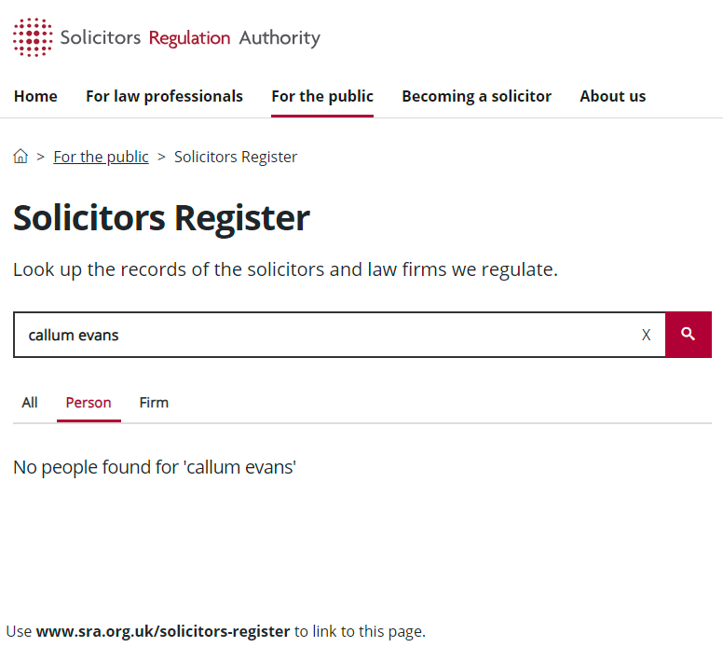723x647 pixels.
Task: Open the Becoming a solicitor section
Action: coord(476,96)
